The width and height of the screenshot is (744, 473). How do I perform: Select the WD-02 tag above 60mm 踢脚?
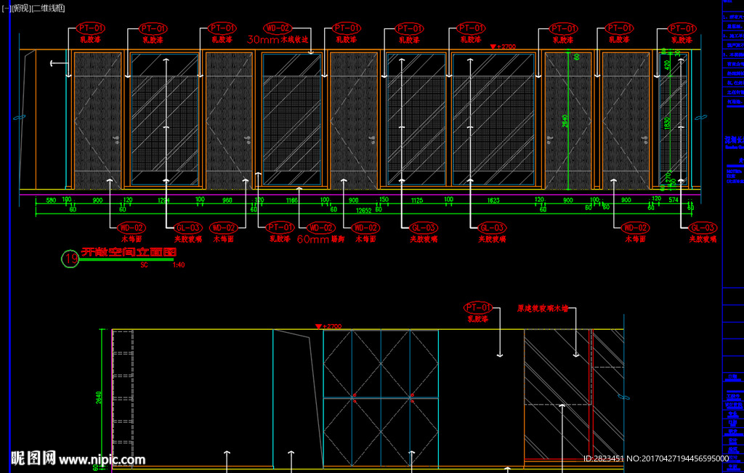pyautogui.click(x=320, y=227)
